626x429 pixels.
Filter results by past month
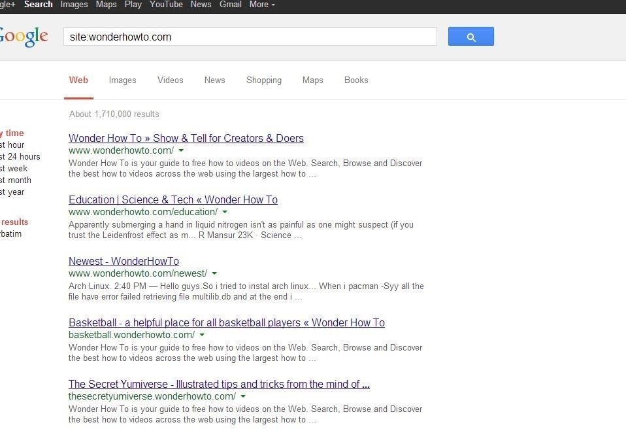click(x=16, y=180)
